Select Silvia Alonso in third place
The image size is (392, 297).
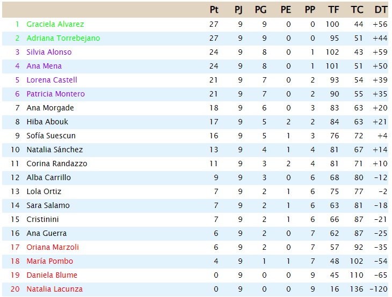click(x=49, y=52)
